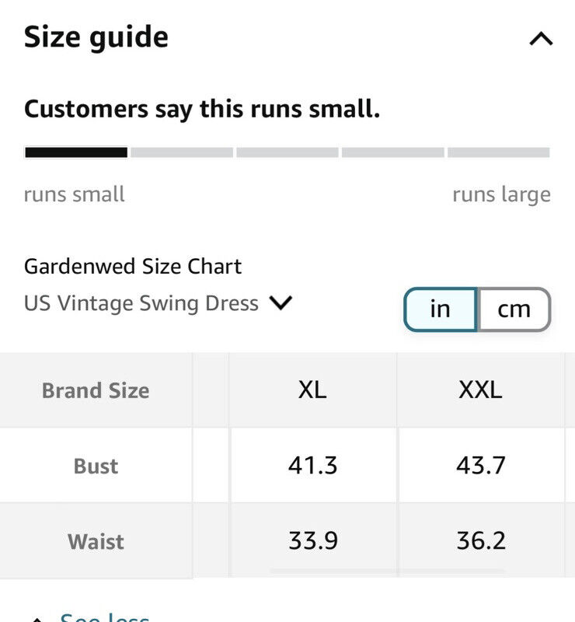Click the XL bust value 41.3

coord(312,465)
